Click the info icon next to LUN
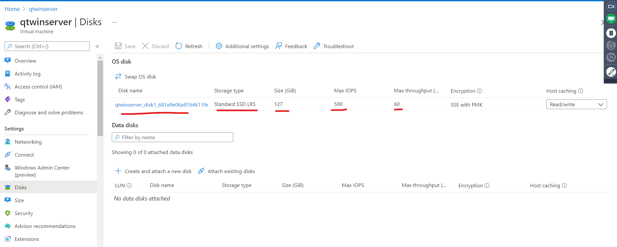Screen dimensions: 617x247 point(129,185)
